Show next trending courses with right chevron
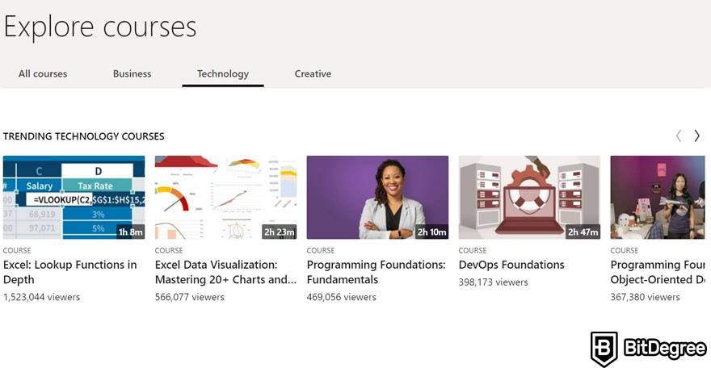Screen dimensions: 711x372 [696, 136]
